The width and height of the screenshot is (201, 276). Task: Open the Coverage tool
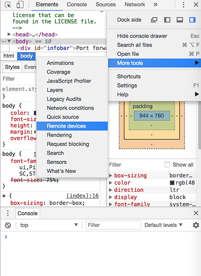point(72,72)
